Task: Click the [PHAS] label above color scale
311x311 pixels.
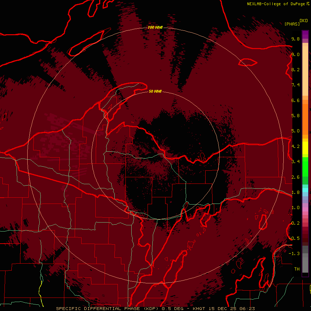Action: 292,24
